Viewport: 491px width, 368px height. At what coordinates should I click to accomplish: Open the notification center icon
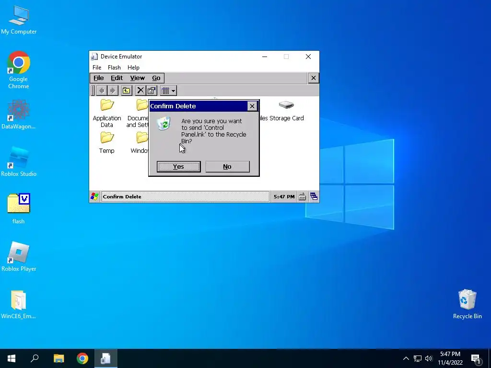point(476,358)
